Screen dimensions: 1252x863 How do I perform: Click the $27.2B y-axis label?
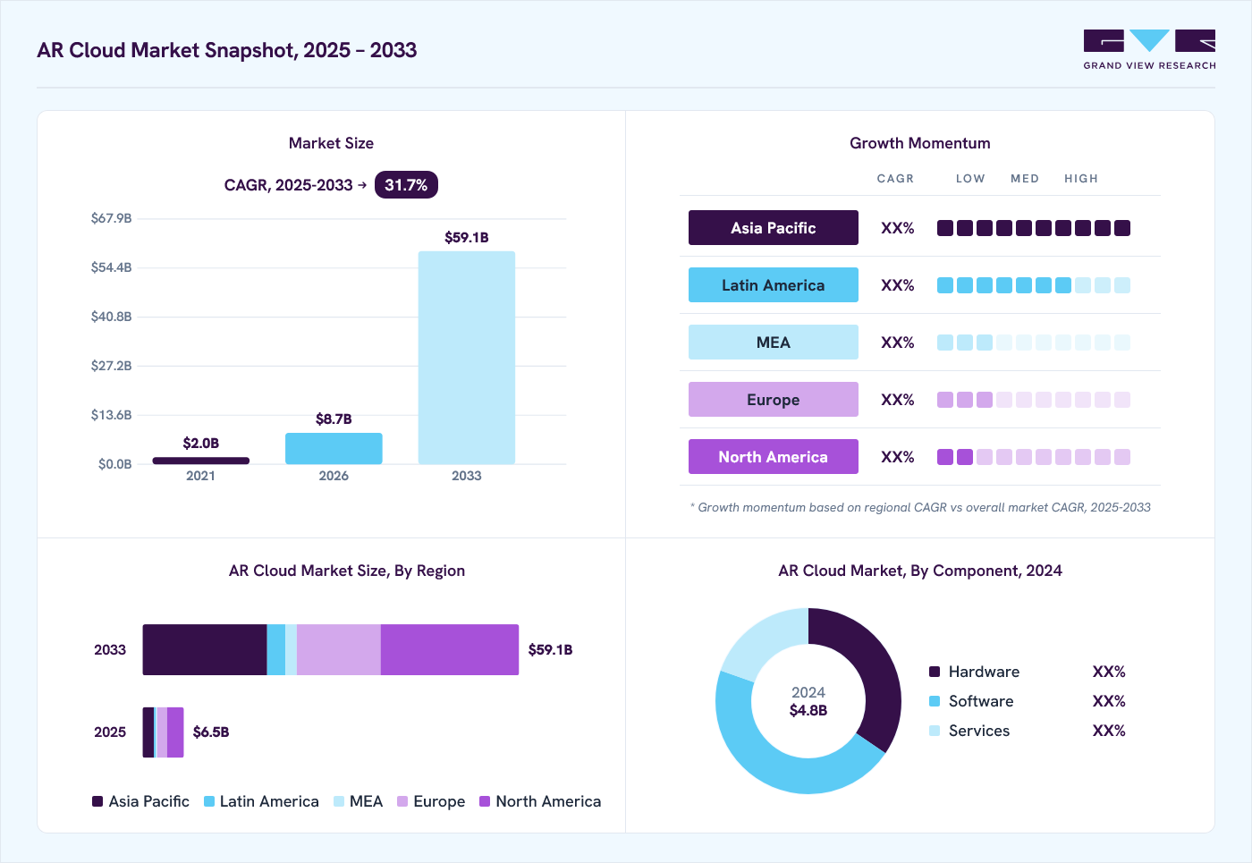click(x=112, y=366)
